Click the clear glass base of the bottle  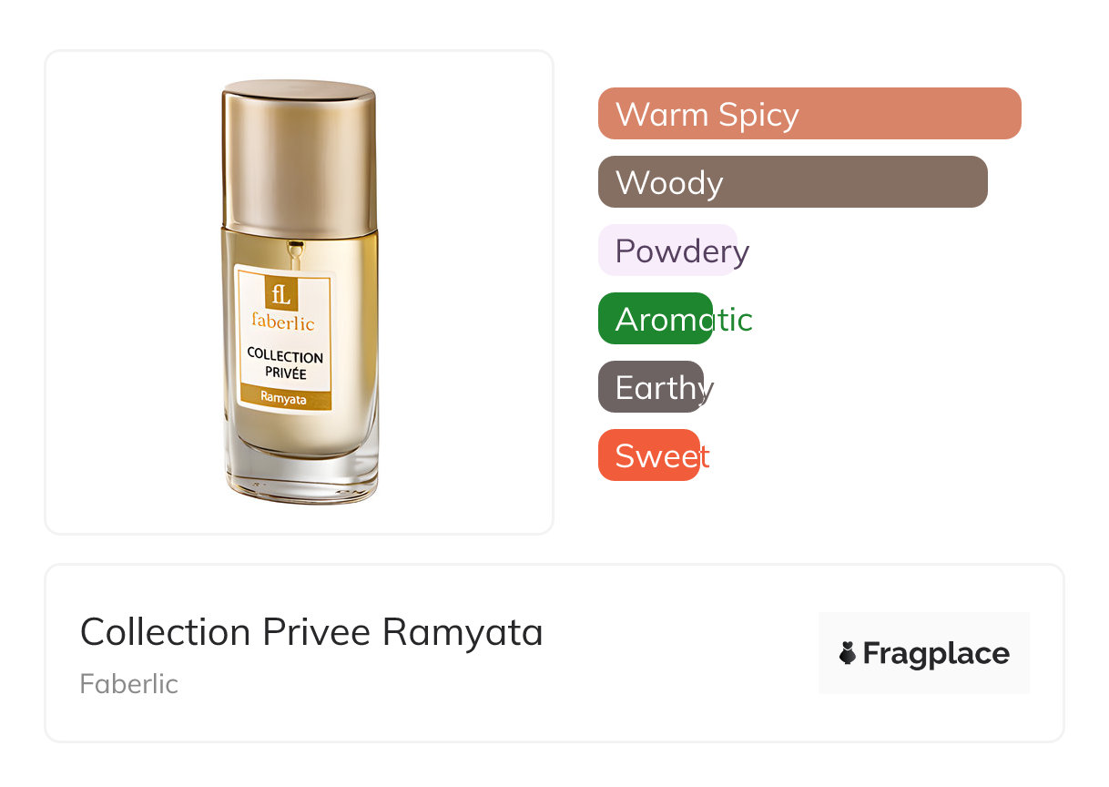300,474
